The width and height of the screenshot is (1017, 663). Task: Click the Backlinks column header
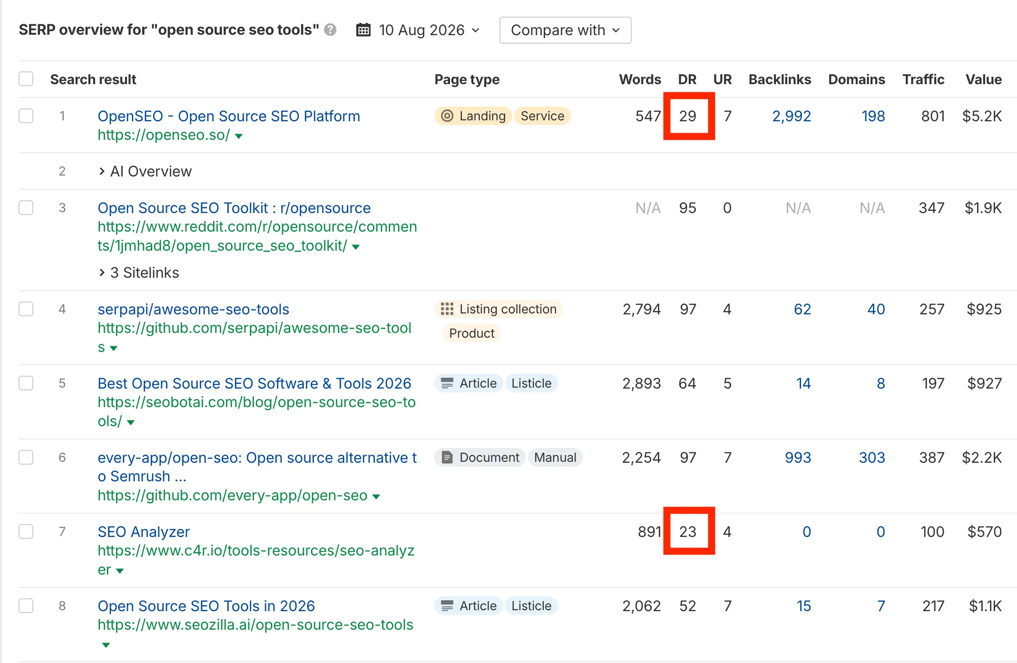pos(780,79)
